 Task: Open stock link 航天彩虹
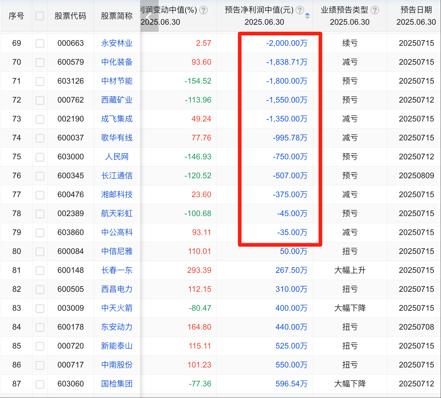[117, 213]
